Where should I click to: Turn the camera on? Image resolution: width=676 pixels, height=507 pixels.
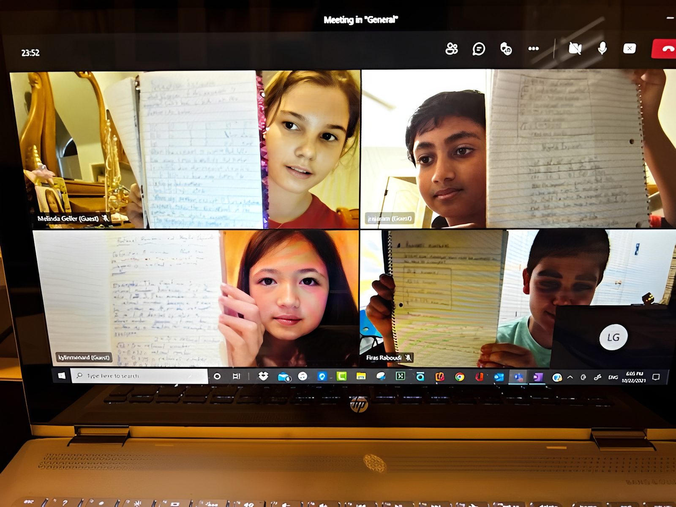click(x=575, y=49)
